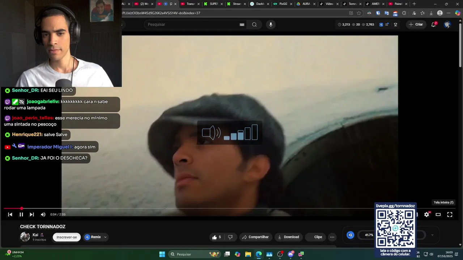
Task: Expand the Remix dropdown arrow
Action: [x=105, y=237]
